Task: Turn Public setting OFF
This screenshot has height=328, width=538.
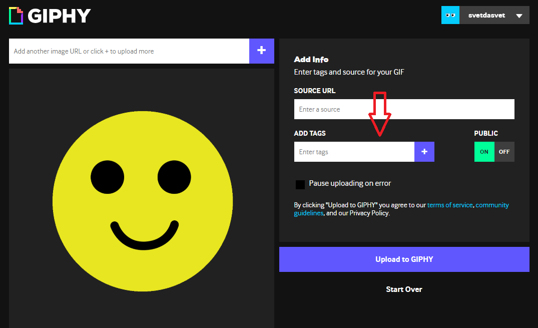Action: click(x=504, y=152)
